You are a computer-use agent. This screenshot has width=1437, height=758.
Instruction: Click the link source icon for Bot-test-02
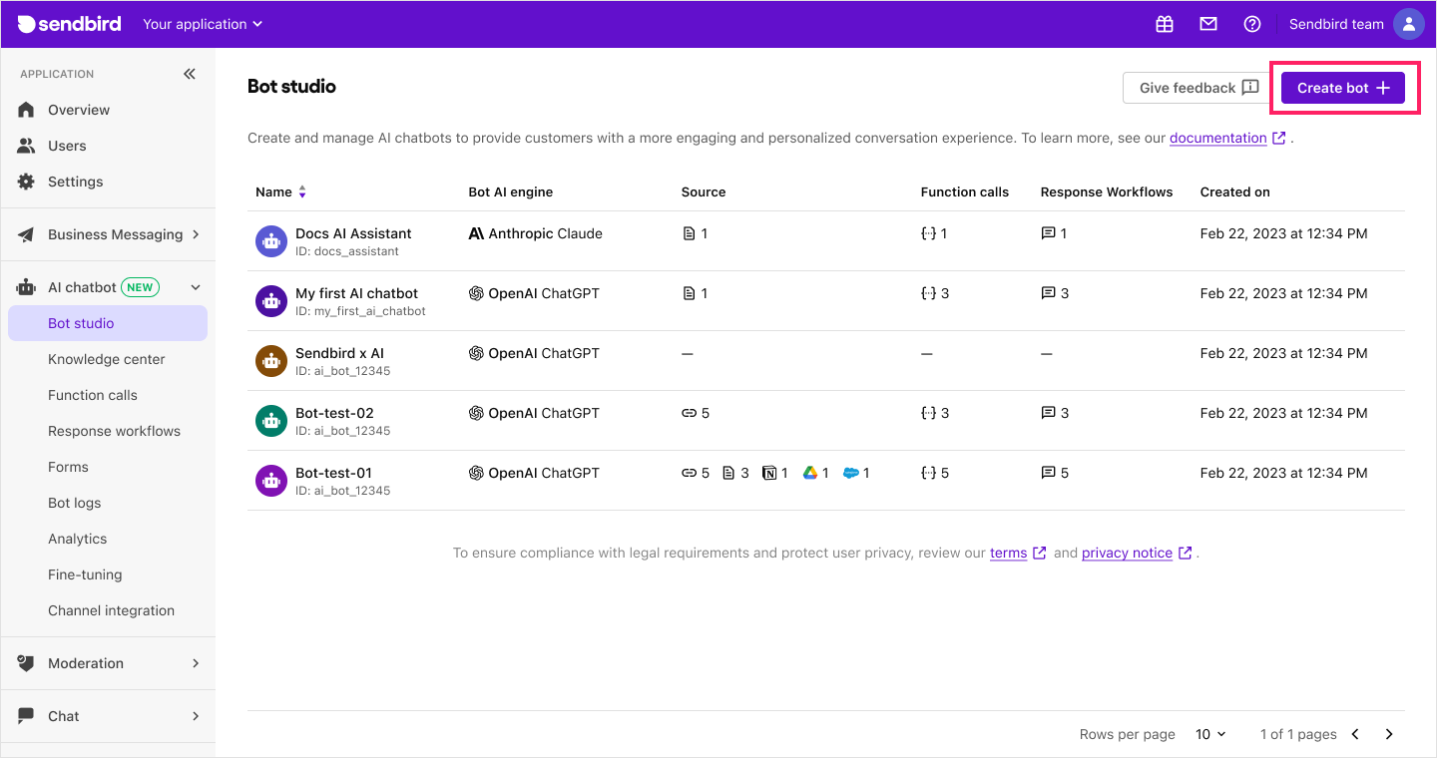[x=689, y=413]
